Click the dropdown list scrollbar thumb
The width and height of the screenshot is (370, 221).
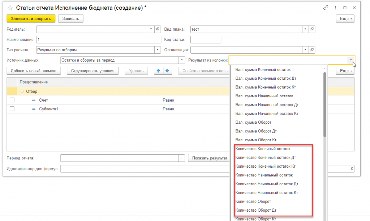[x=325, y=105]
